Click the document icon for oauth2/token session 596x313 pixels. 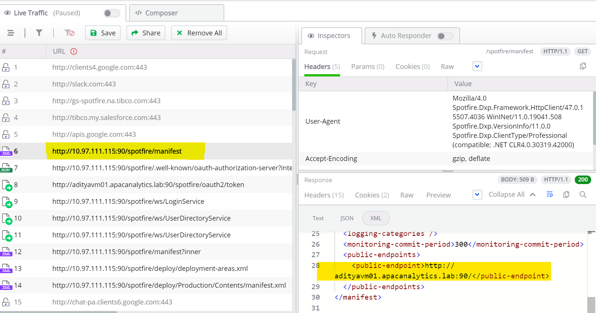[x=7, y=185]
